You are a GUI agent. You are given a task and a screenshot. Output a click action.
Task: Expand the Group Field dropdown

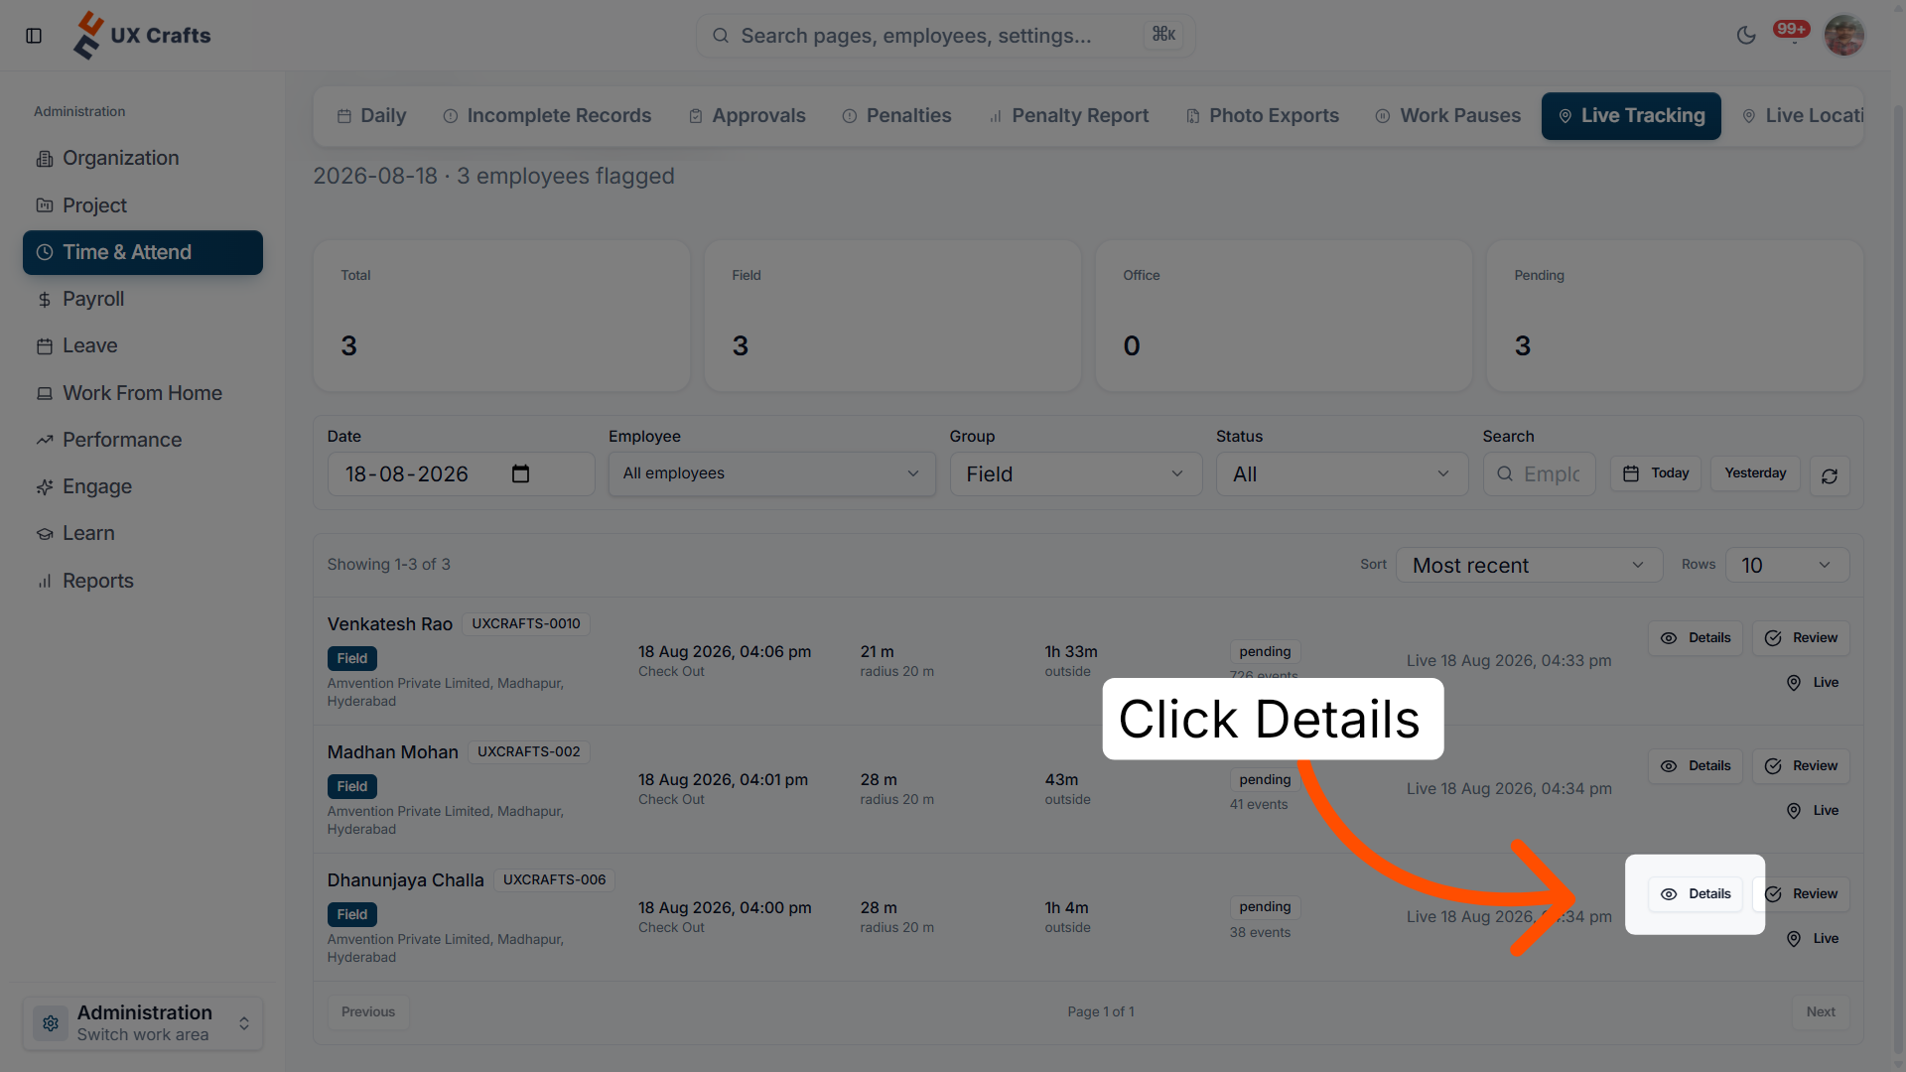click(x=1076, y=474)
